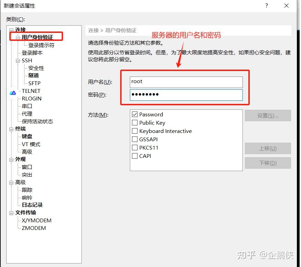Open the SFTP settings page
This screenshot has height=267, width=301.
point(35,83)
